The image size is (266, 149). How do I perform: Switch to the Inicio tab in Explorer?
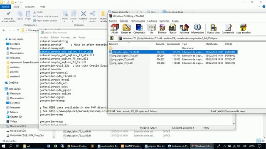pos(17,7)
